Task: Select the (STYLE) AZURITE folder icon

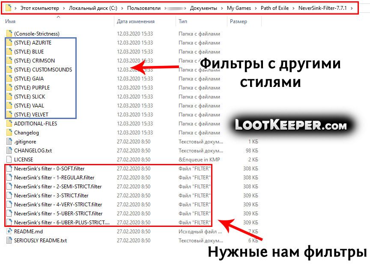Action: [x=9, y=42]
